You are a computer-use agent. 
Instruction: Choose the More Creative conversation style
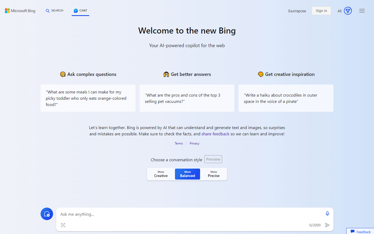(x=161, y=174)
